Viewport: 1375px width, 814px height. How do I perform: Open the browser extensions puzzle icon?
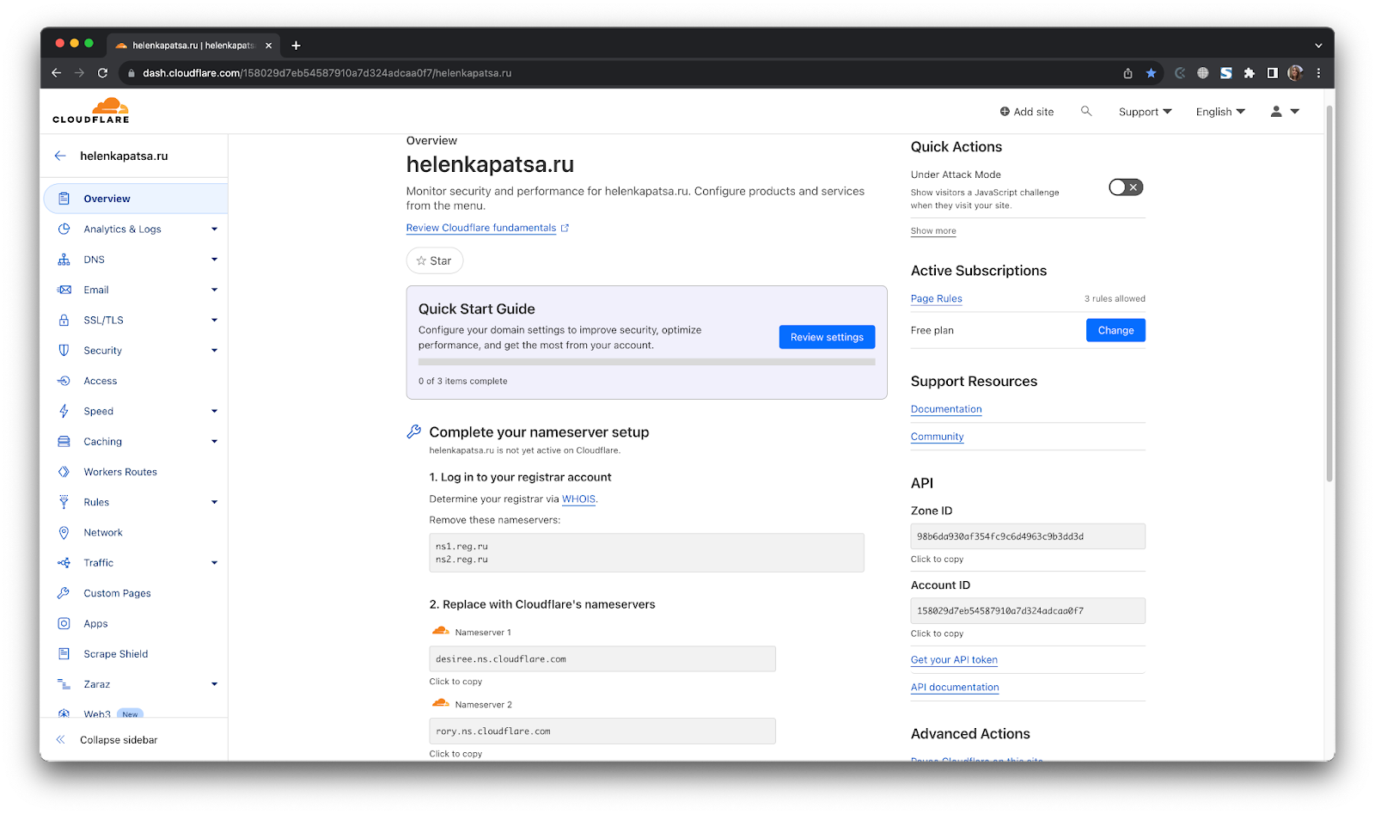point(1250,73)
